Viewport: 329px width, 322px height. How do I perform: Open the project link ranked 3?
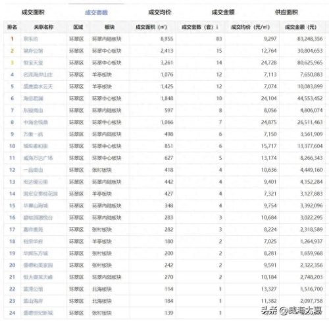[x=33, y=63]
